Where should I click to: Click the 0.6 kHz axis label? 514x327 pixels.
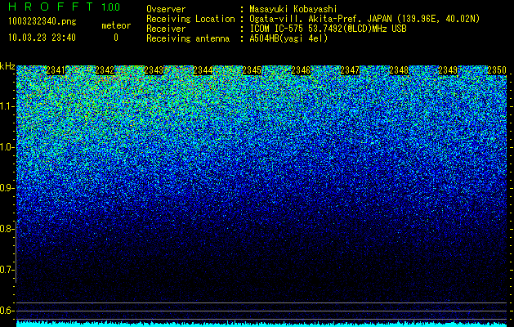(6, 311)
